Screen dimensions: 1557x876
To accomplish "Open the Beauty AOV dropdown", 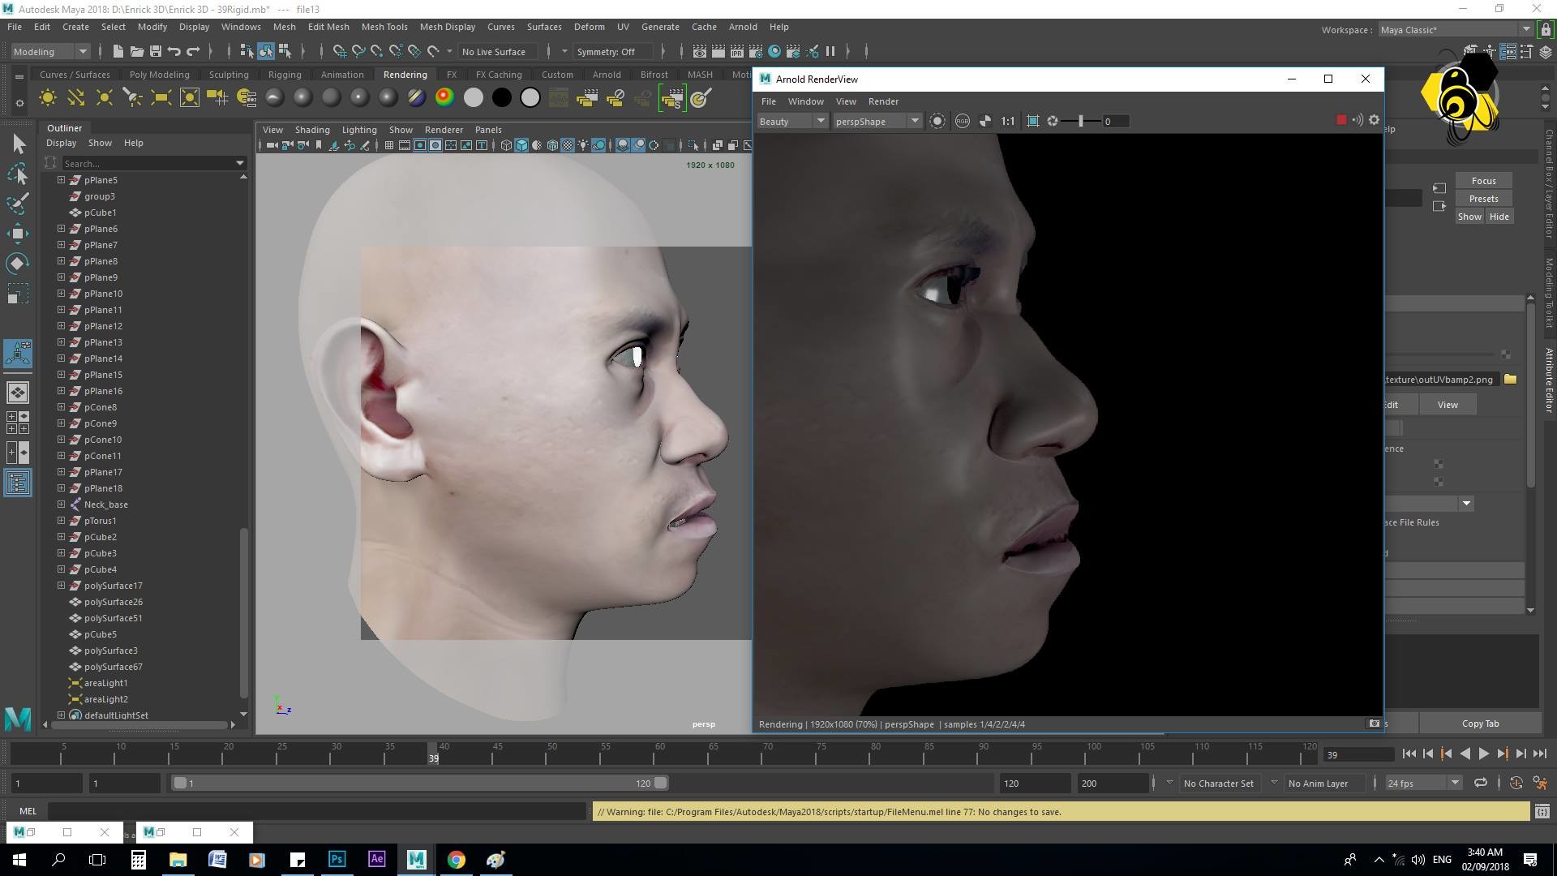I will click(x=791, y=121).
